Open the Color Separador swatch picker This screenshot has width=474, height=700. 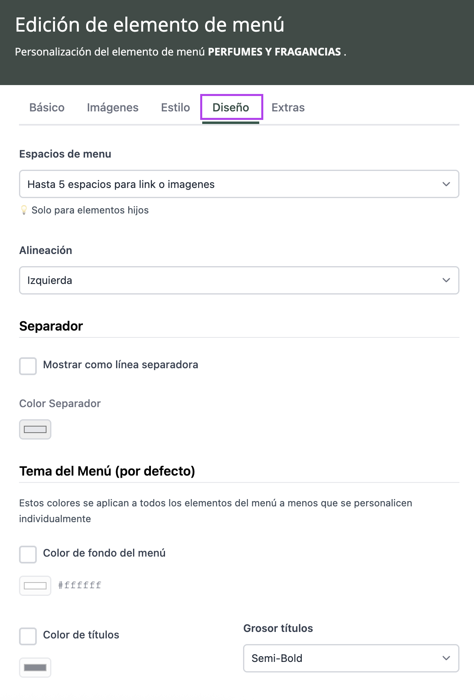coord(35,429)
